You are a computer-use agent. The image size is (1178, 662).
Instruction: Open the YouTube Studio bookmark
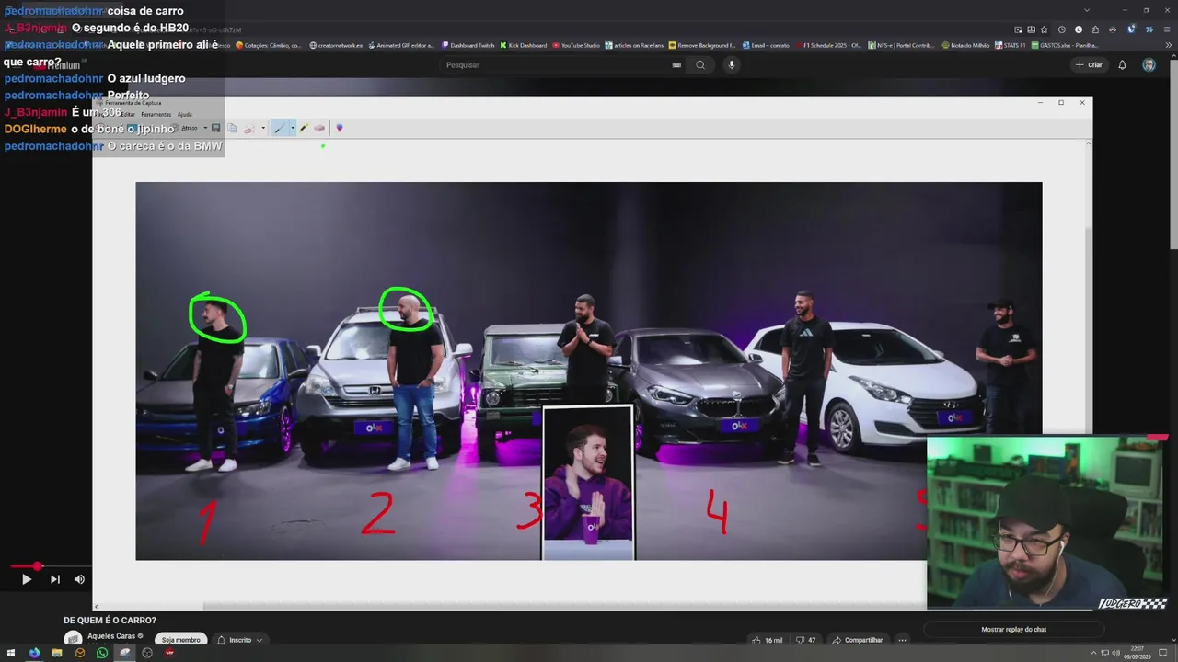[576, 45]
